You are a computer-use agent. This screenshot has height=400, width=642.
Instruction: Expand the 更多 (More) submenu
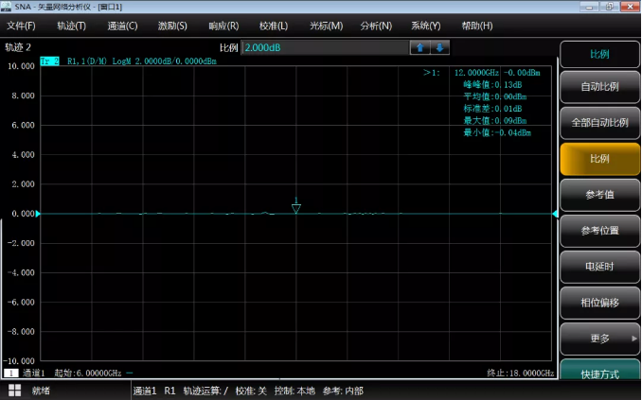click(x=599, y=338)
